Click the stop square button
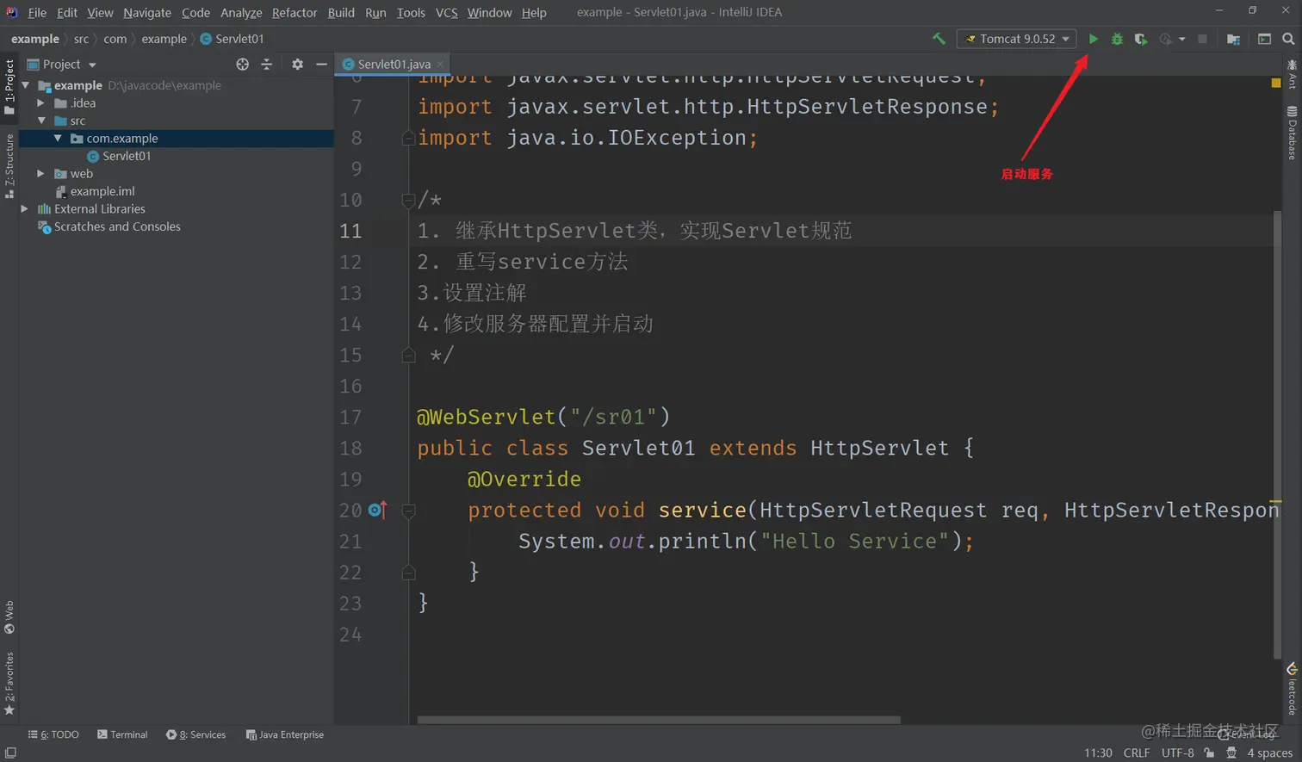This screenshot has height=762, width=1302. (1203, 39)
